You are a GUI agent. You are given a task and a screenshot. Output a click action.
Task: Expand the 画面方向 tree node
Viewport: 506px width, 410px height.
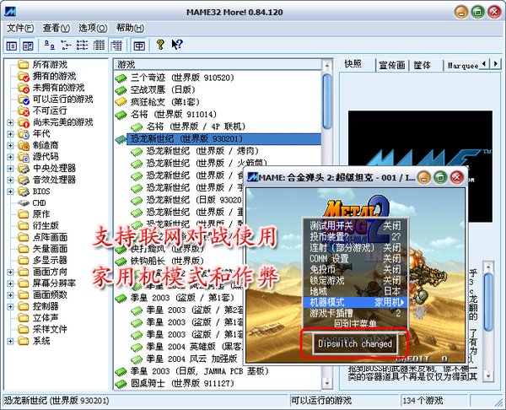coord(10,272)
